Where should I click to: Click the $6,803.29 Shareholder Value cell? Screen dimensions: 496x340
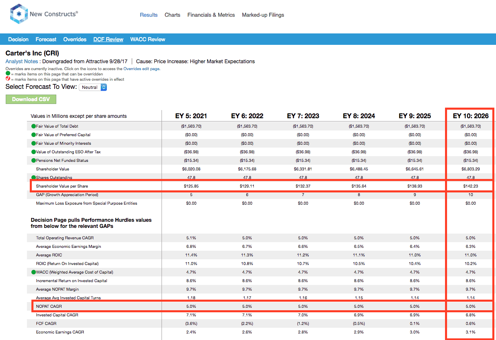(x=470, y=169)
